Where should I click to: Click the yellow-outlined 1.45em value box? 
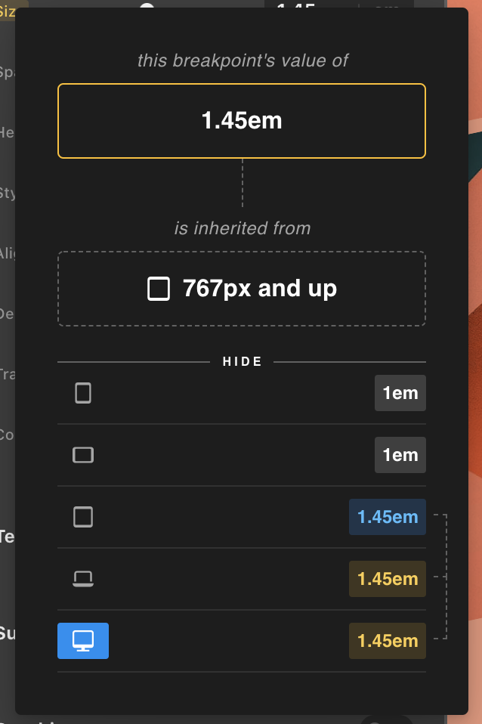[x=242, y=121]
